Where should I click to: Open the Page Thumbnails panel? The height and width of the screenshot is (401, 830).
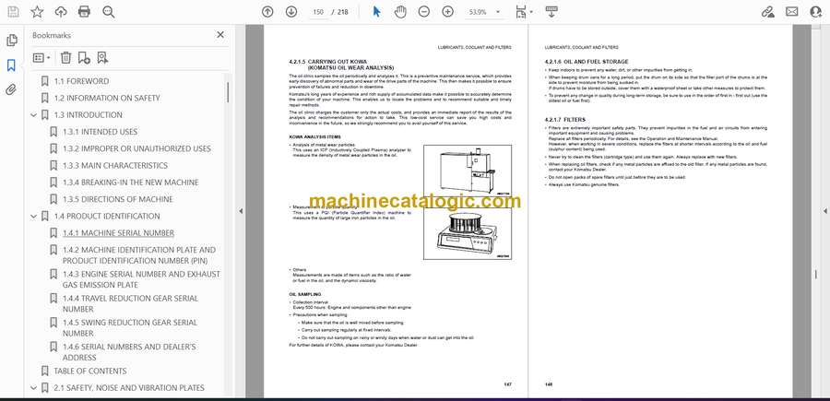(x=12, y=41)
